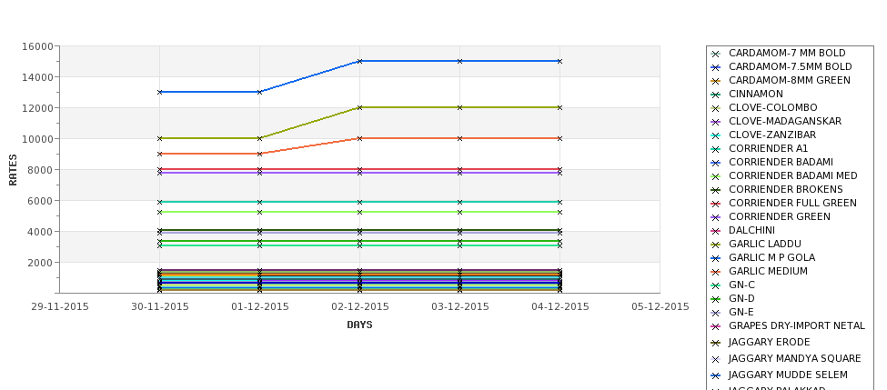Select the JAGGARY ERODE legend entry
The width and height of the screenshot is (887, 390).
click(x=769, y=343)
